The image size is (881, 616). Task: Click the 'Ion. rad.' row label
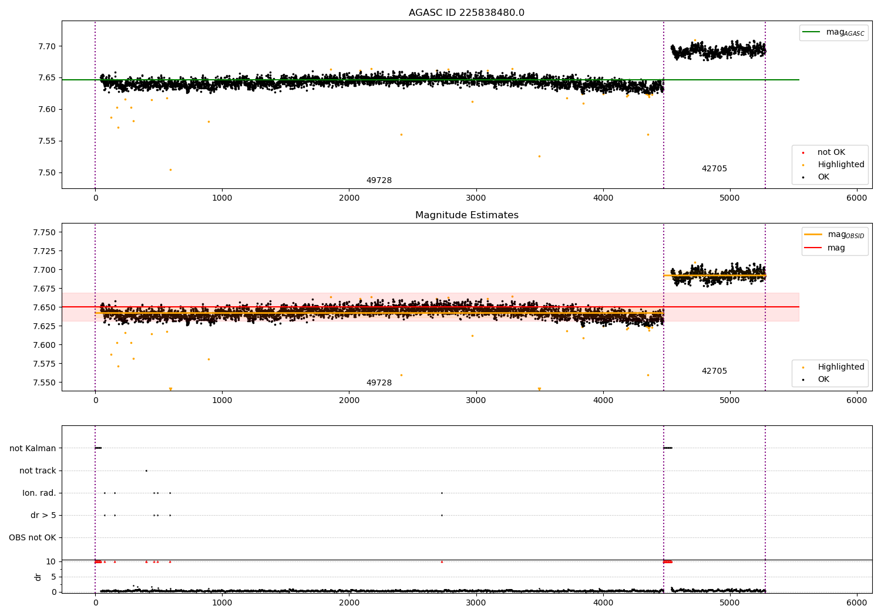pyautogui.click(x=39, y=493)
